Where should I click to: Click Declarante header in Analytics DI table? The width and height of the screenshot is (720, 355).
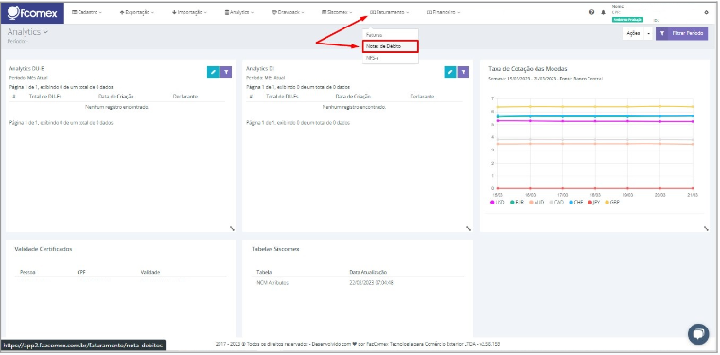coord(423,97)
